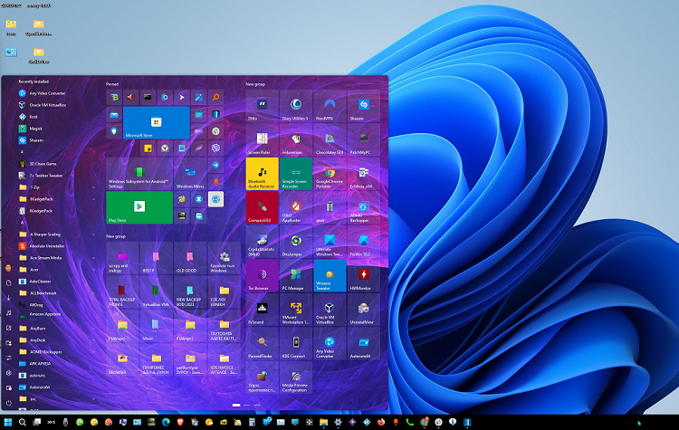Open AltDrag in the app list

click(x=56, y=304)
